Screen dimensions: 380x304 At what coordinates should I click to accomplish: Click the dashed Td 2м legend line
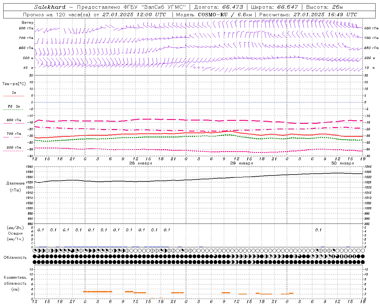coord(14,110)
